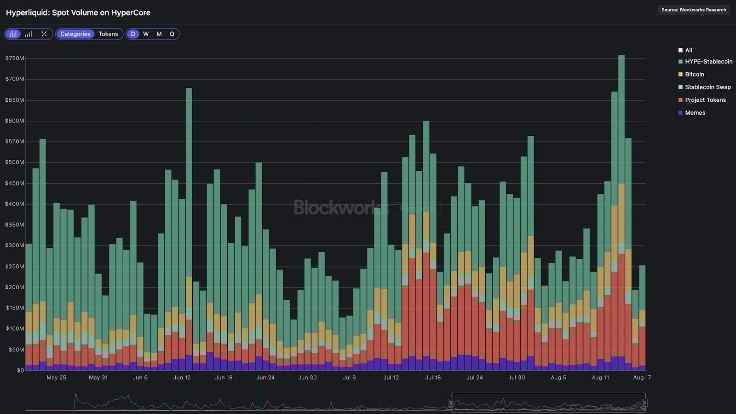Click the Aug 17 x-axis label

[642, 378]
